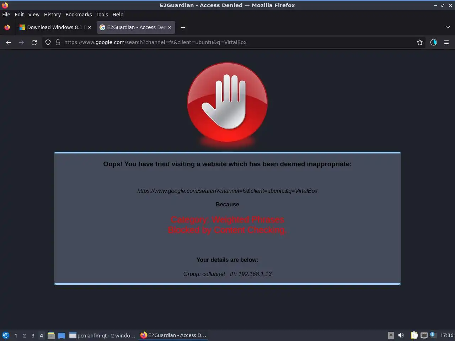Click the 'Your details are below:' heading
Image resolution: width=455 pixels, height=341 pixels.
[227, 260]
